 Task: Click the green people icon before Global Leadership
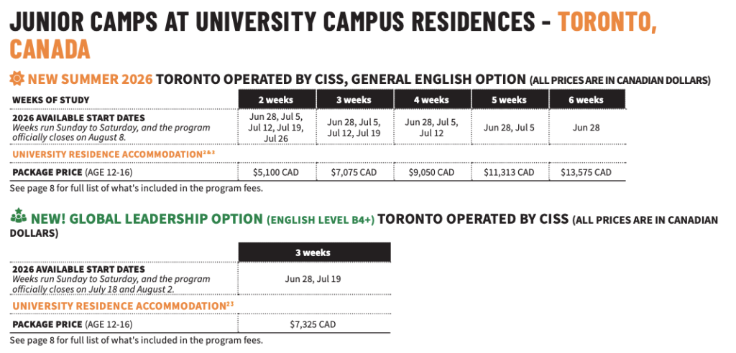18,217
